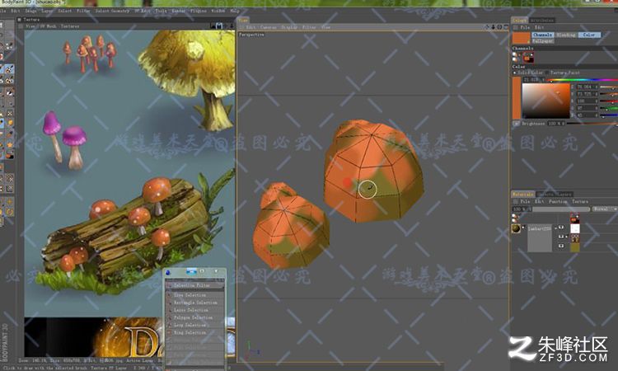Open the Function menu in Materials panel
618x371 pixels.
(558, 201)
